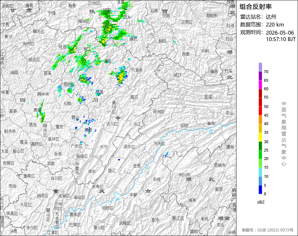Click the 恩施市 map label

220,165
